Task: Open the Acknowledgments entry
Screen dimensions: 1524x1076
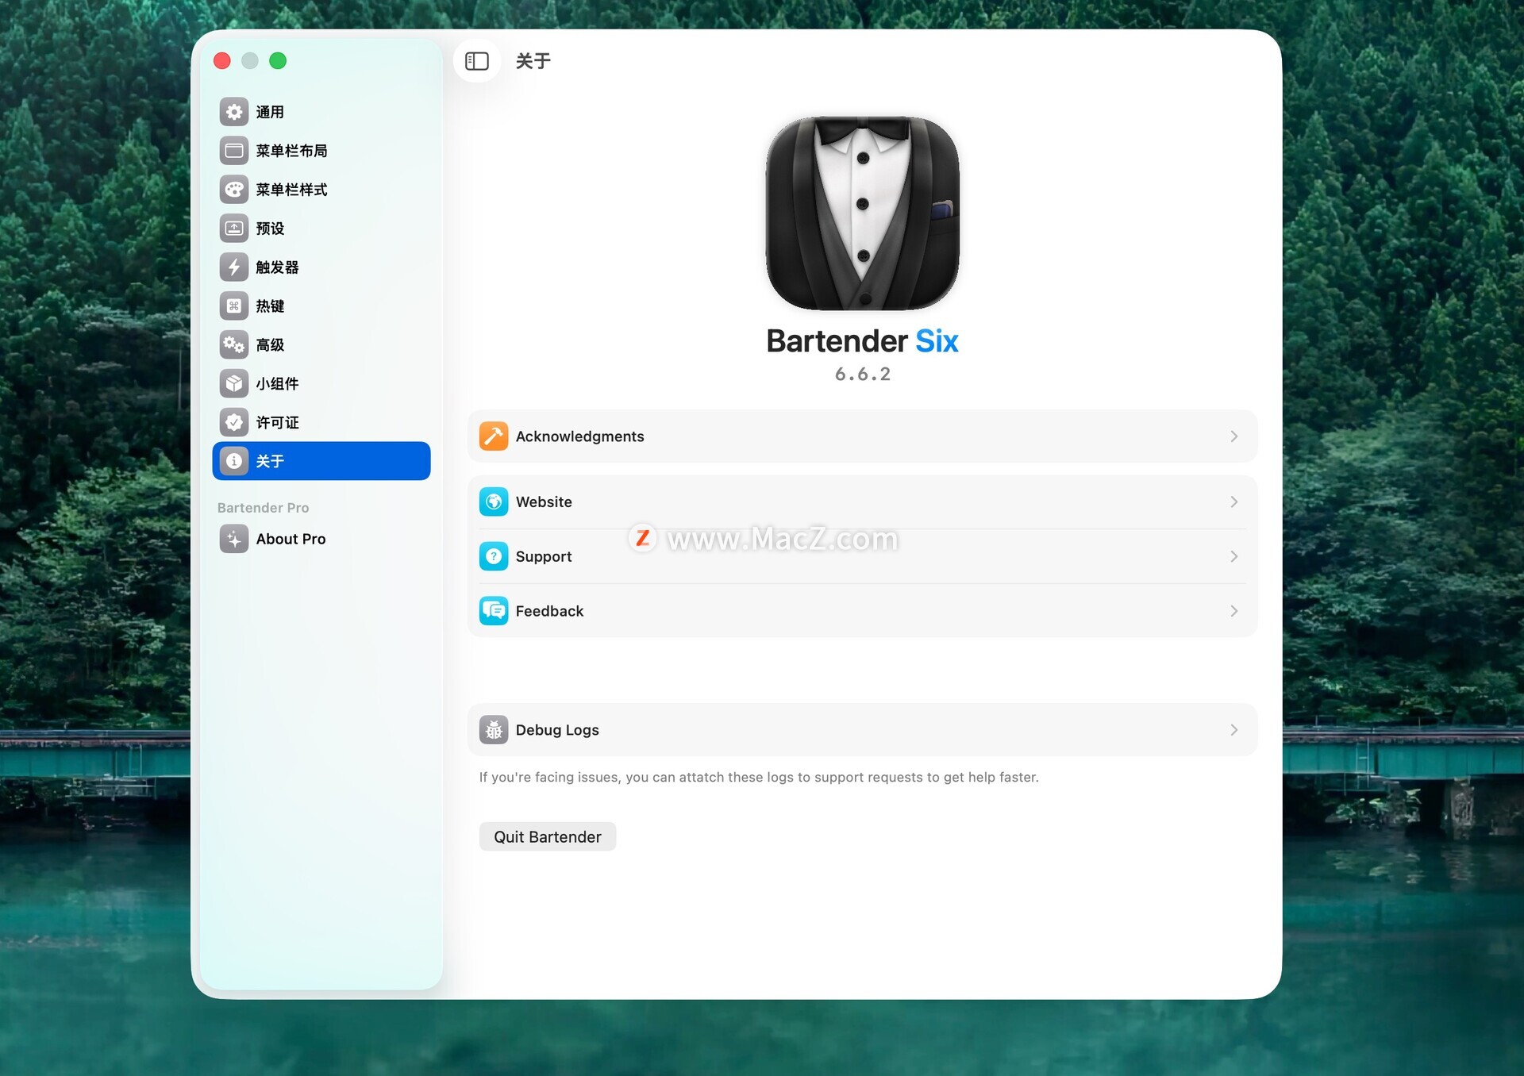Action: [863, 436]
